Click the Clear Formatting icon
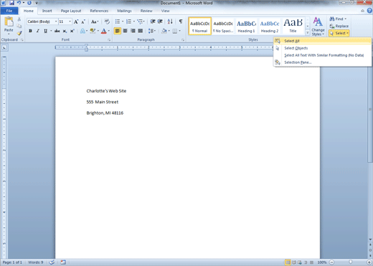This screenshot has height=266, width=373. 107,22
